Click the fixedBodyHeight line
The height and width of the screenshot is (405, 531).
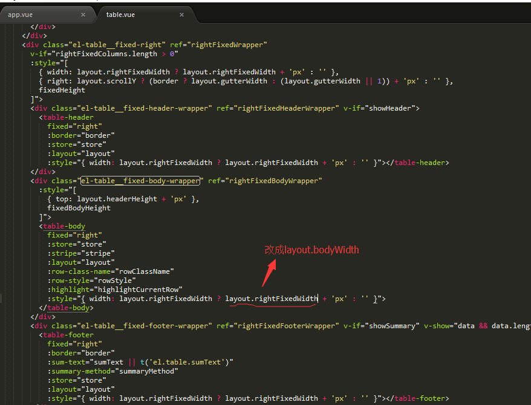(79, 208)
